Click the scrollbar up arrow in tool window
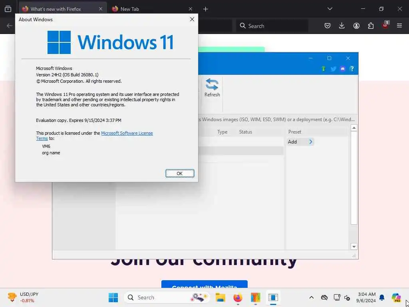This screenshot has width=409, height=307. [x=354, y=128]
